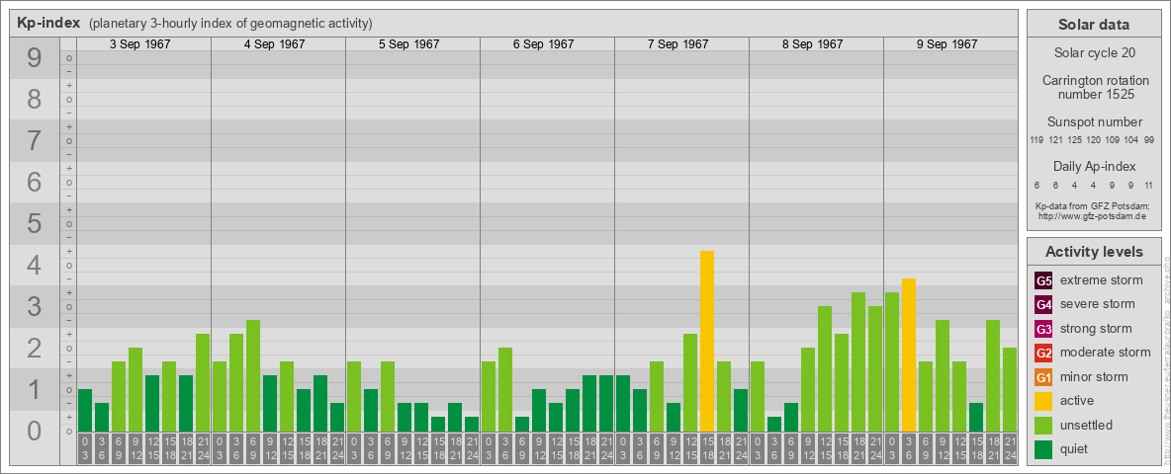Click the yellow bar on 9 Sep 3-6
Image resolution: width=1171 pixels, height=474 pixels.
(908, 355)
